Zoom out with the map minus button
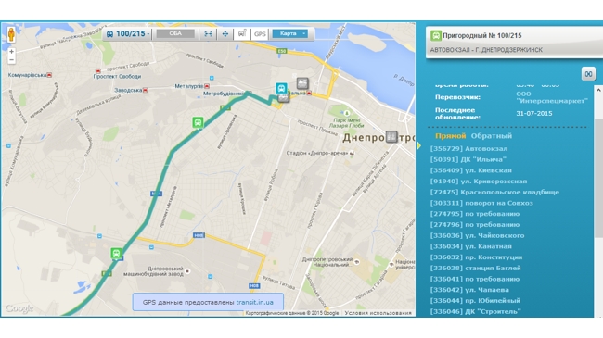 (11, 60)
